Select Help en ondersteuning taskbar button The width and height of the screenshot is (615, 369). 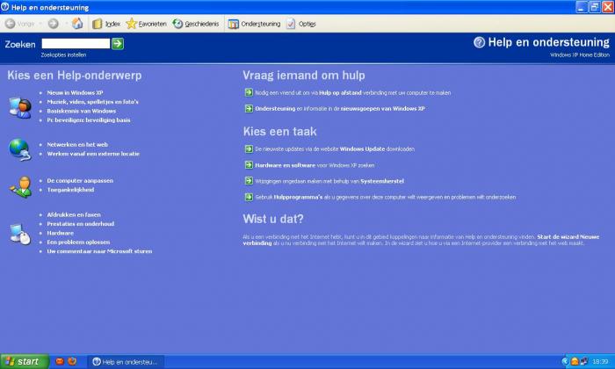(126, 362)
